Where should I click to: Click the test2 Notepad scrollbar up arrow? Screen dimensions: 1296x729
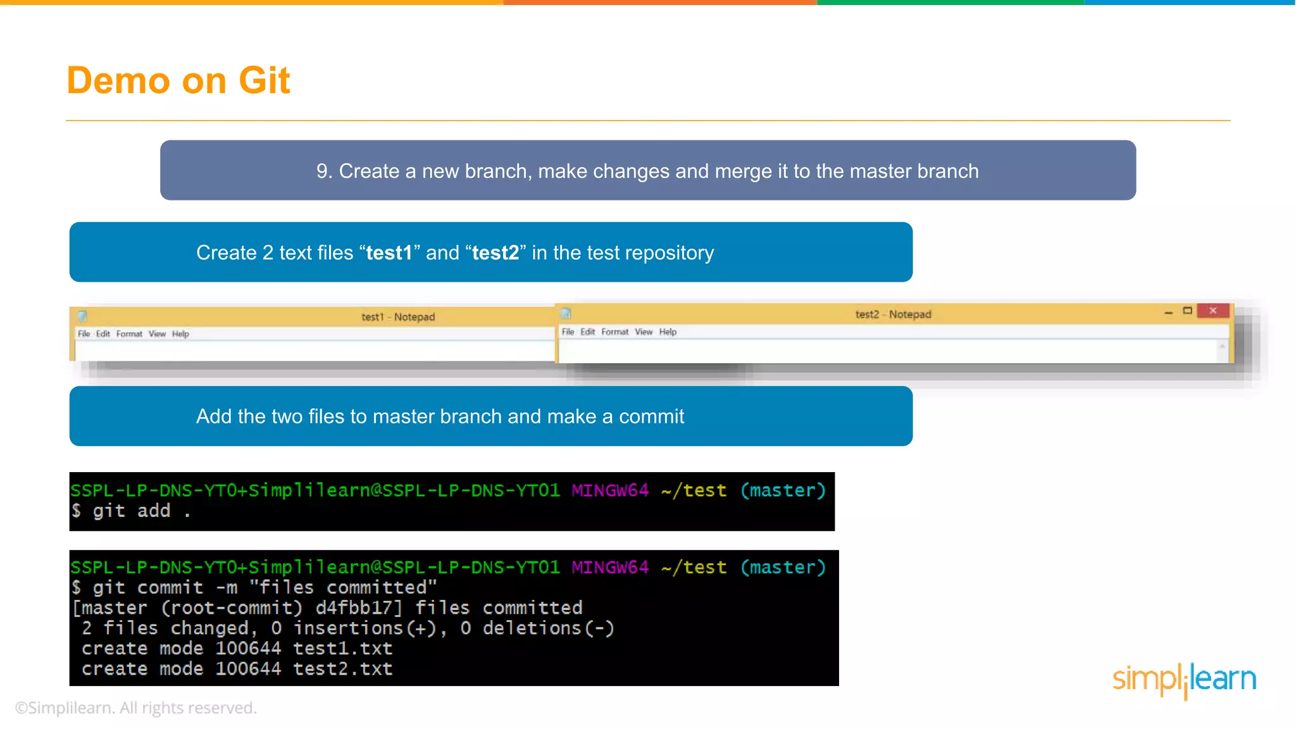tap(1222, 347)
